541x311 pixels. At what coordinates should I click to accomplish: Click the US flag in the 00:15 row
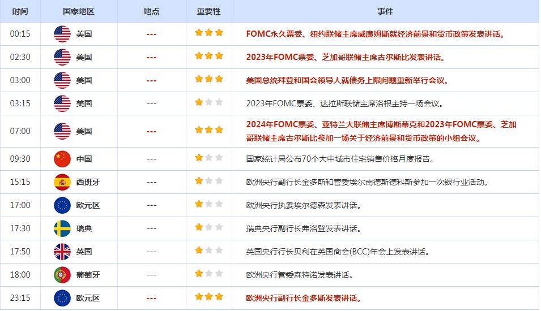(62, 34)
